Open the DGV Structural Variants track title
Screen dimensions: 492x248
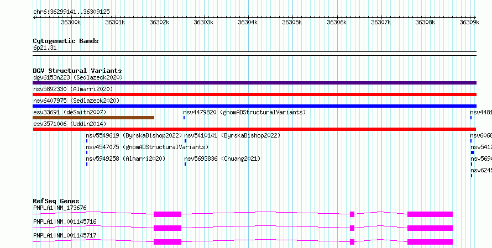tap(77, 71)
